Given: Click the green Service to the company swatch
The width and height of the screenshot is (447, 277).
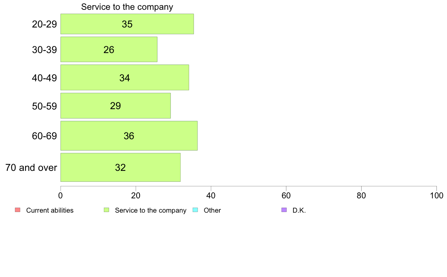Looking at the screenshot, I should pos(106,210).
